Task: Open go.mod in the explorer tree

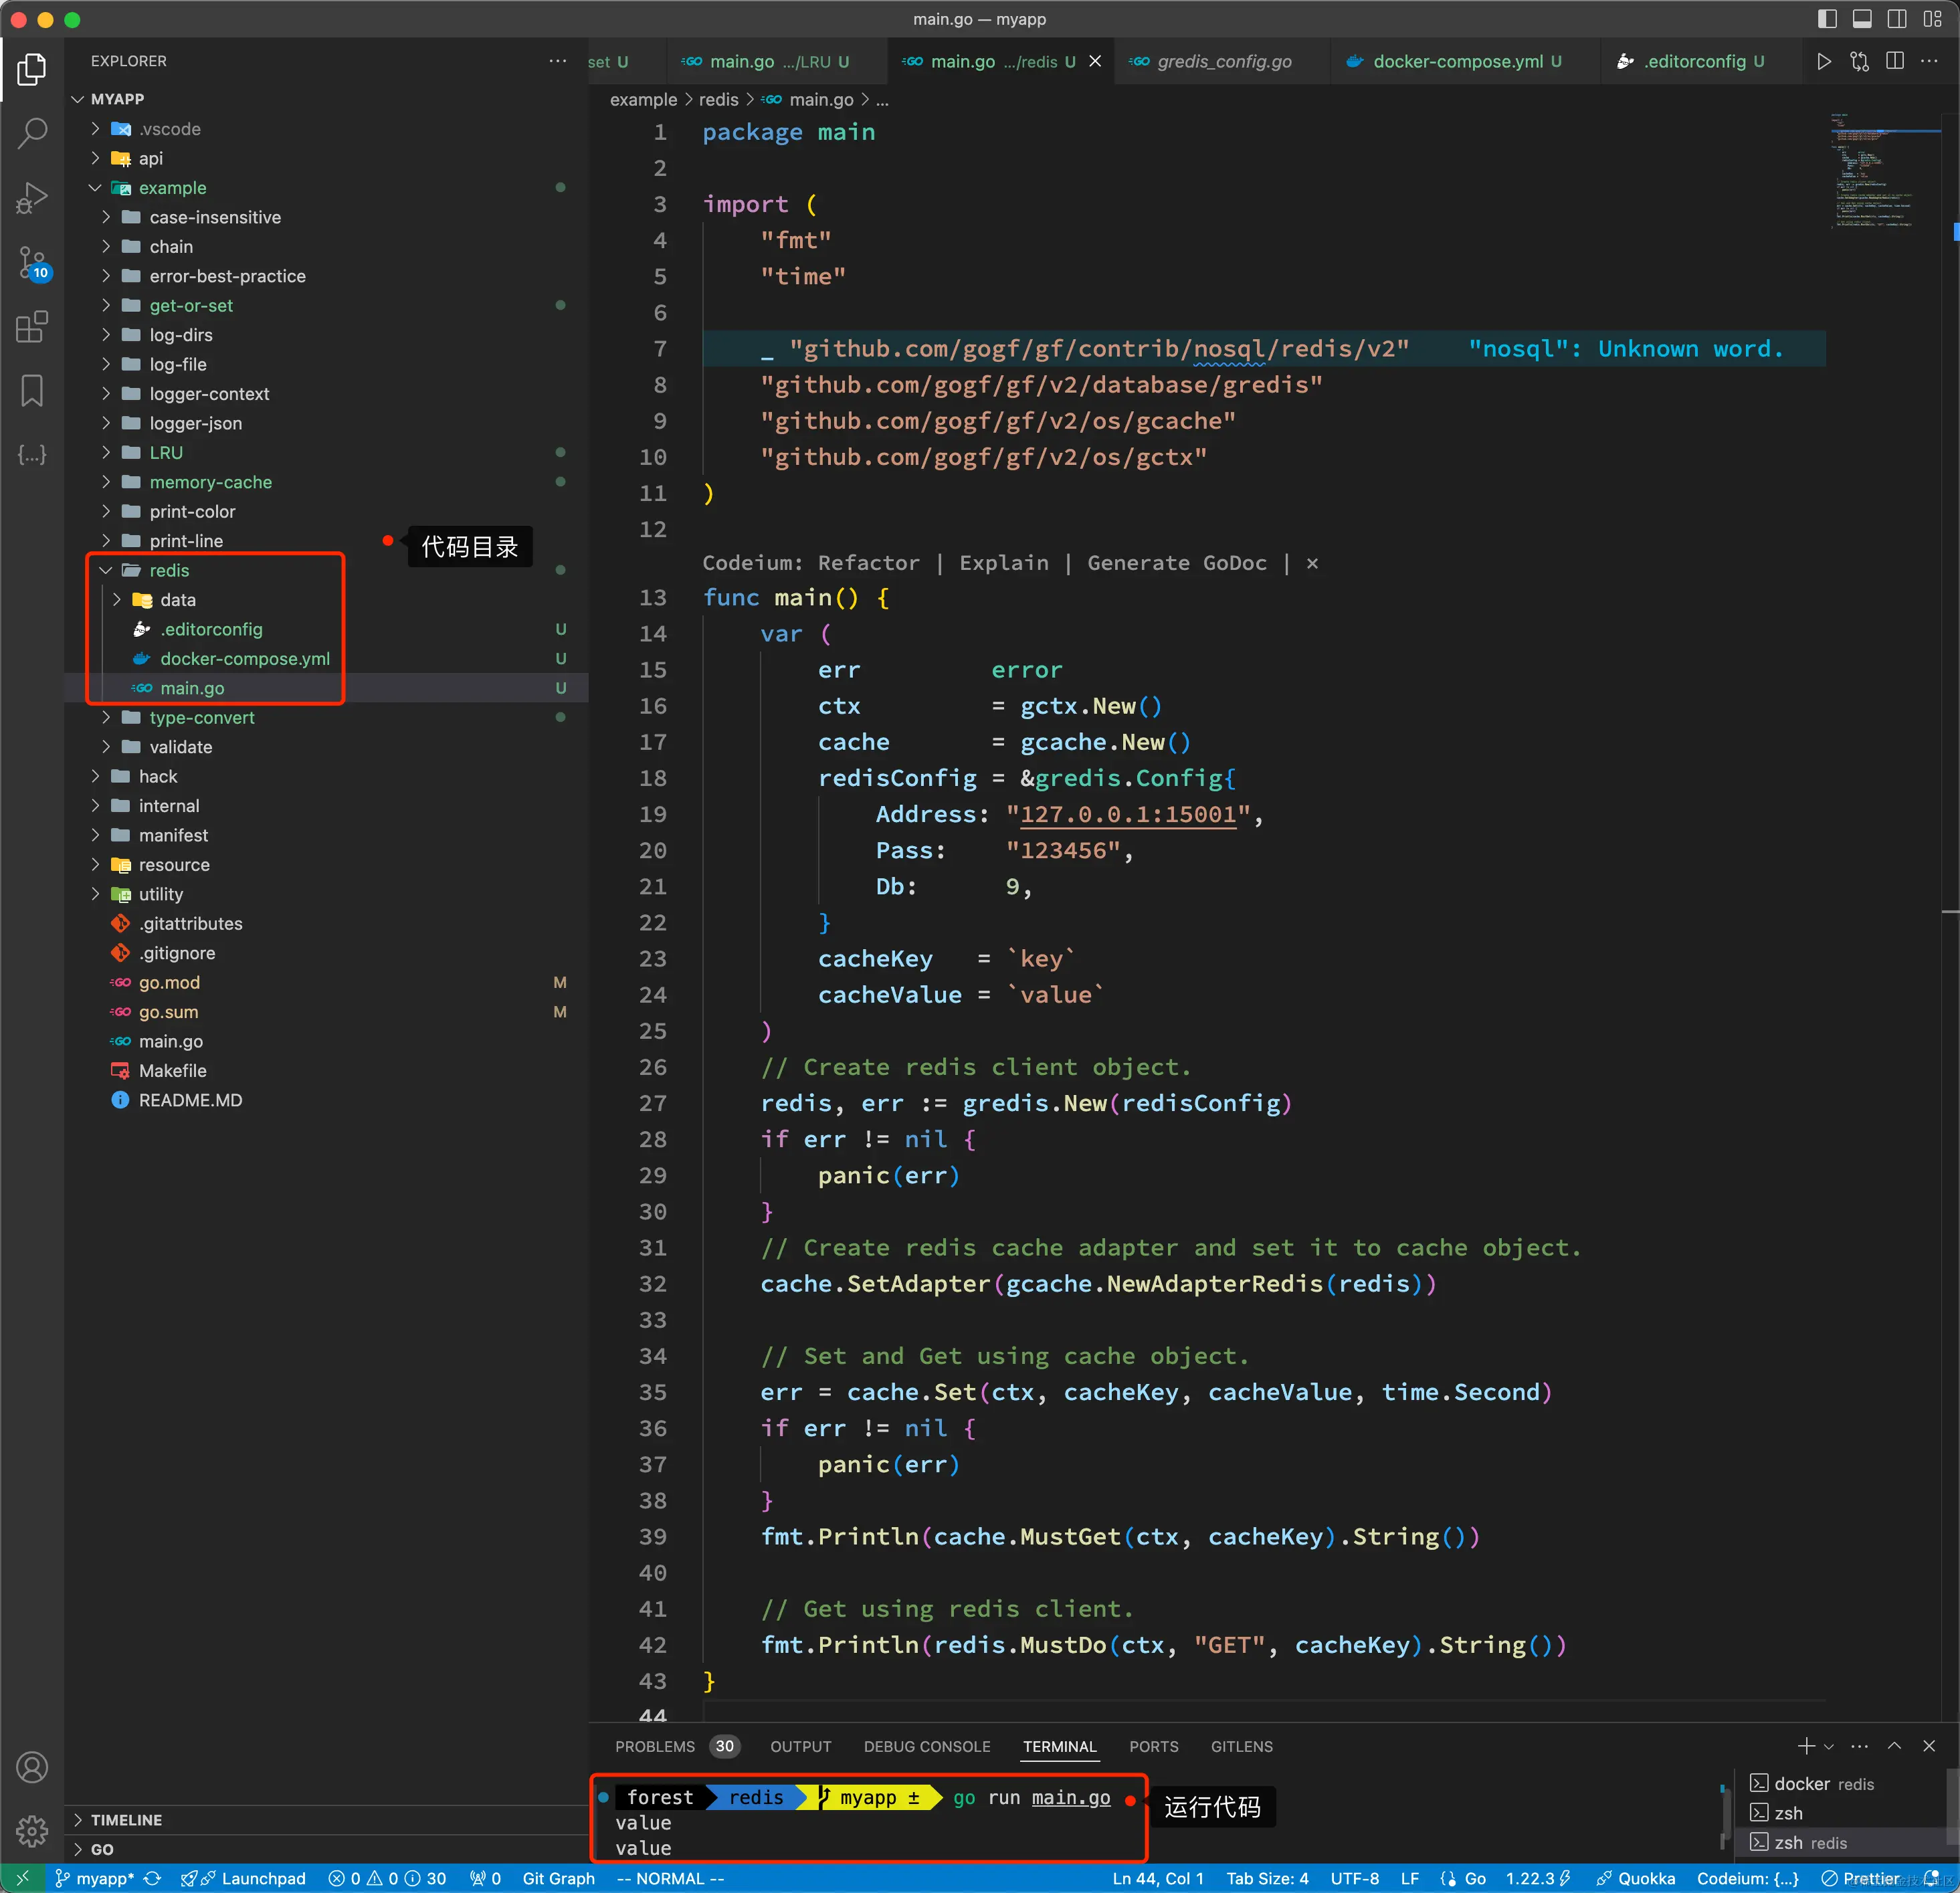Action: (x=169, y=982)
